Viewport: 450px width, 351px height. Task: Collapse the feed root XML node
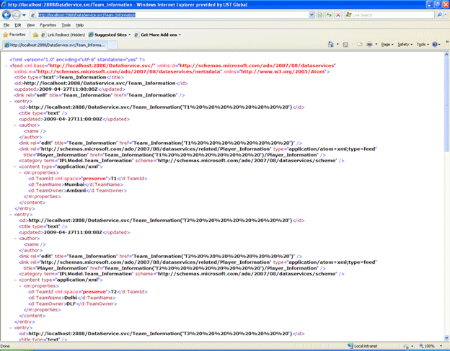coord(6,66)
